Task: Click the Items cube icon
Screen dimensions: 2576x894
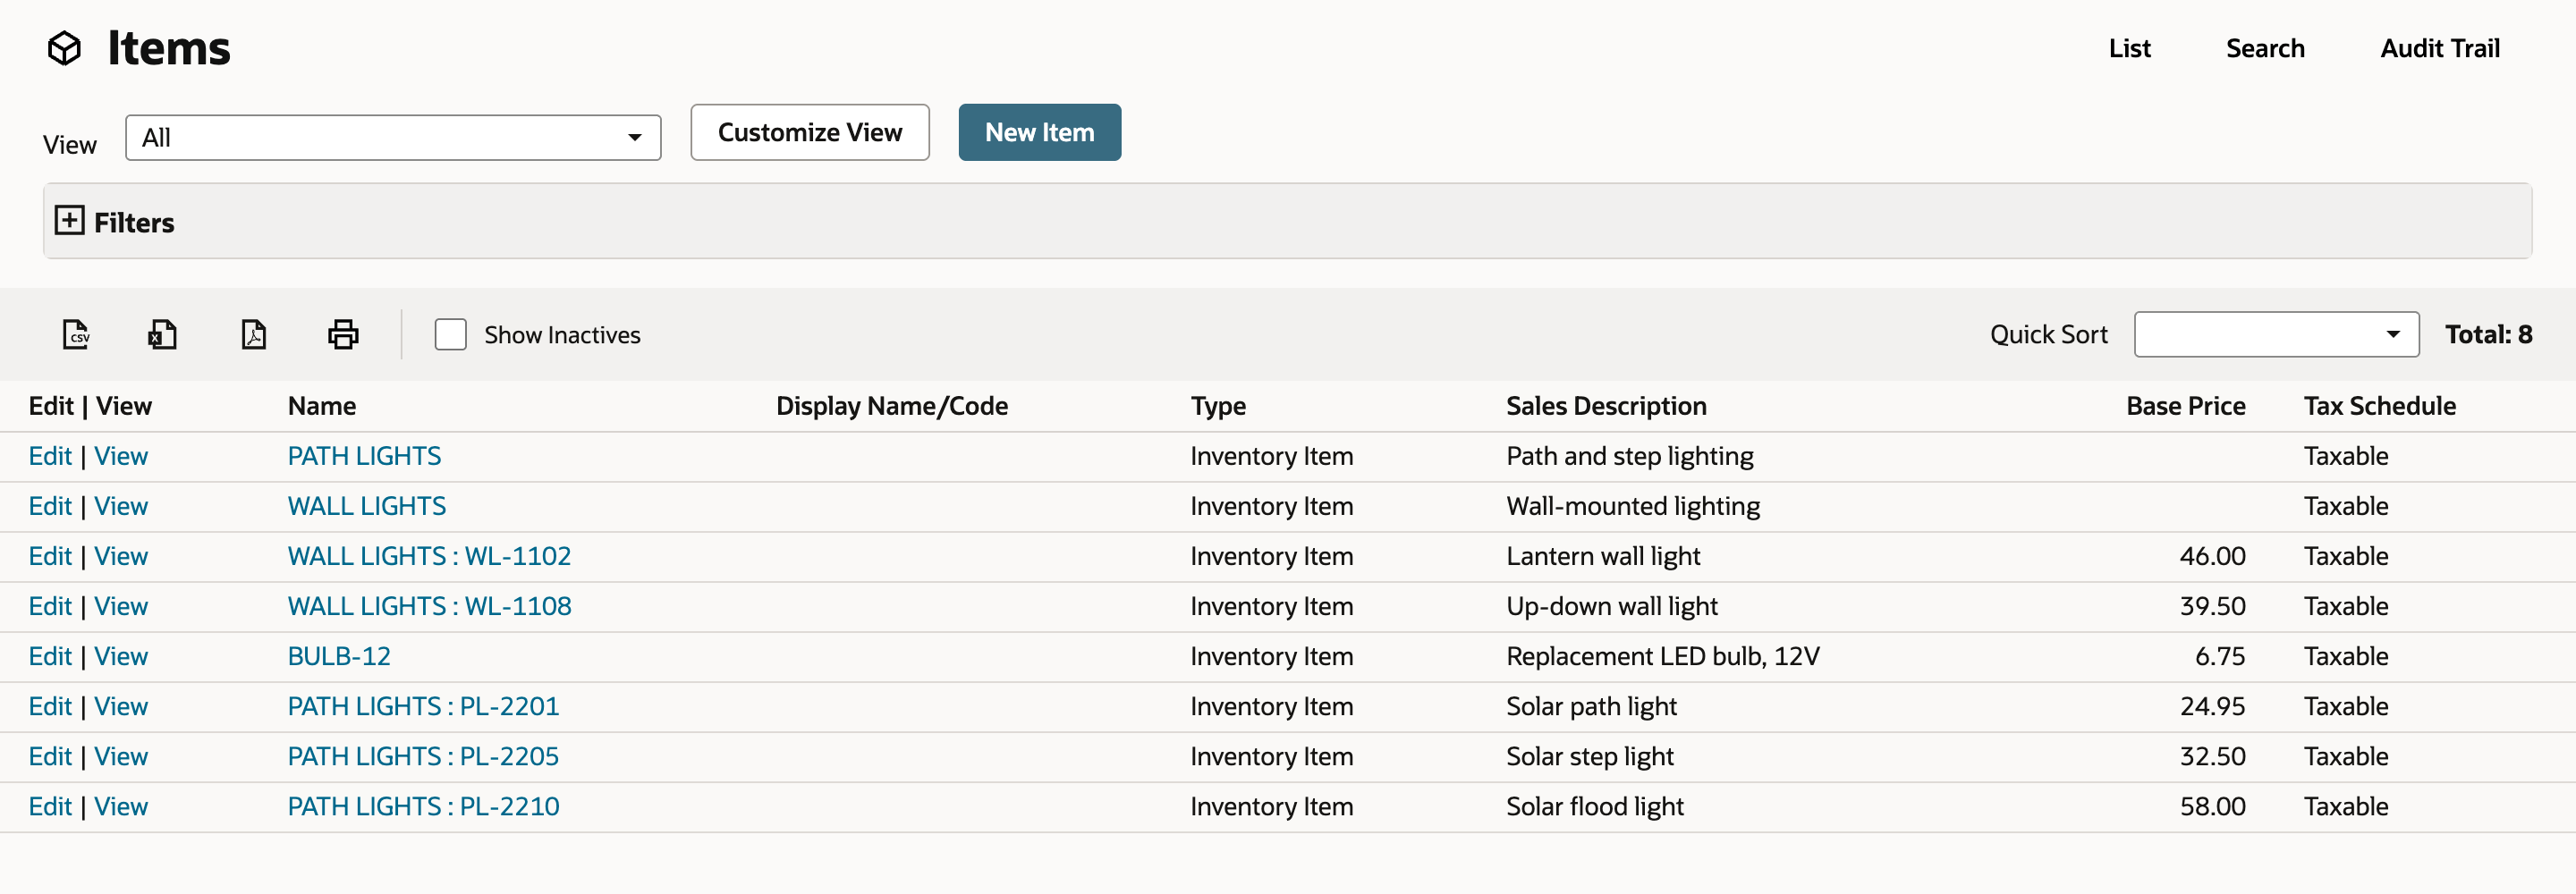Action: (65, 48)
